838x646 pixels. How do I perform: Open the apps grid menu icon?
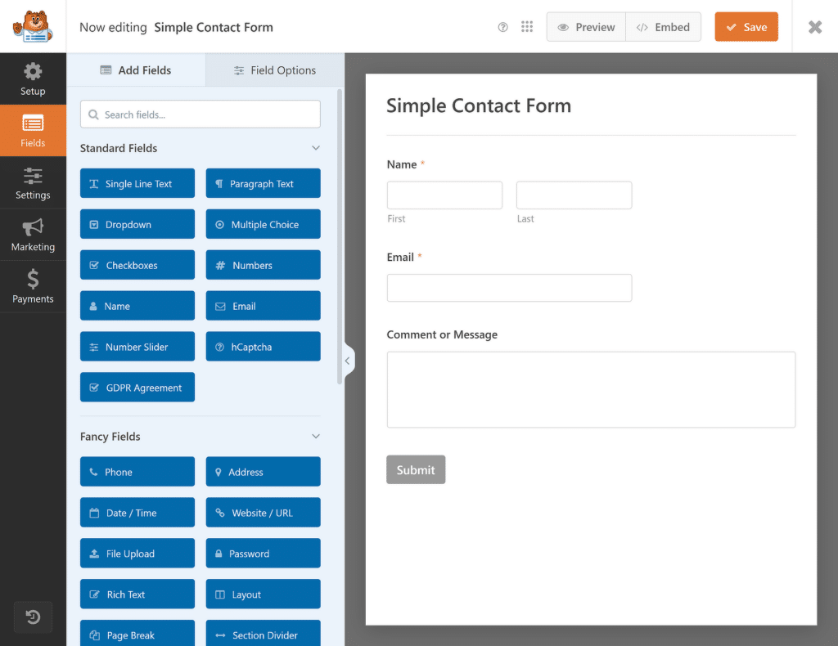527,27
